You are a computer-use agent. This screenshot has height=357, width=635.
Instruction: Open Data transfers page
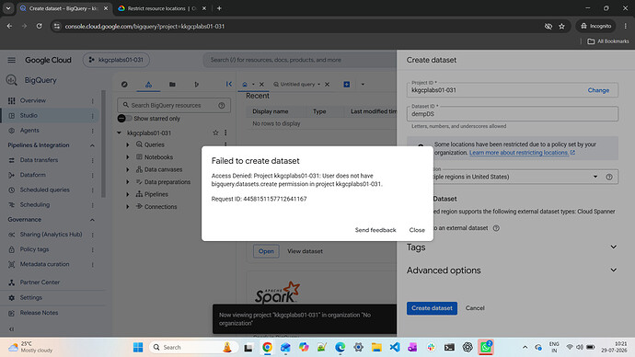point(39,160)
